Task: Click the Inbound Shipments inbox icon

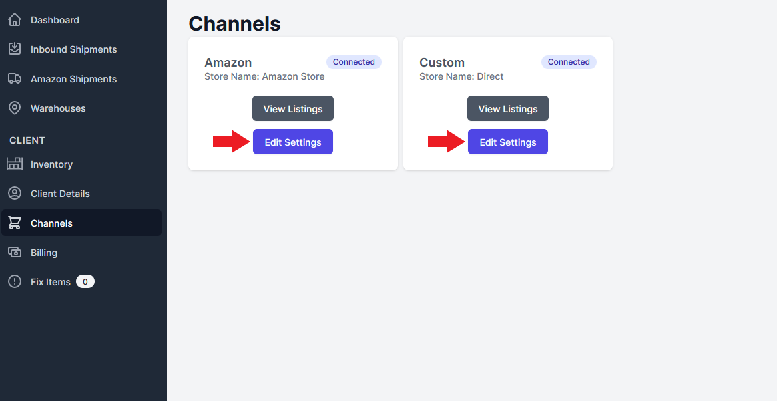Action: click(15, 49)
